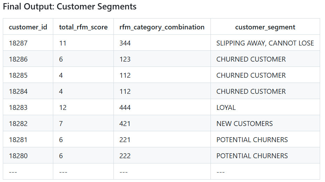Click customer ID 18283 cell
Viewport: 325px width, 182px height.
tap(18, 107)
